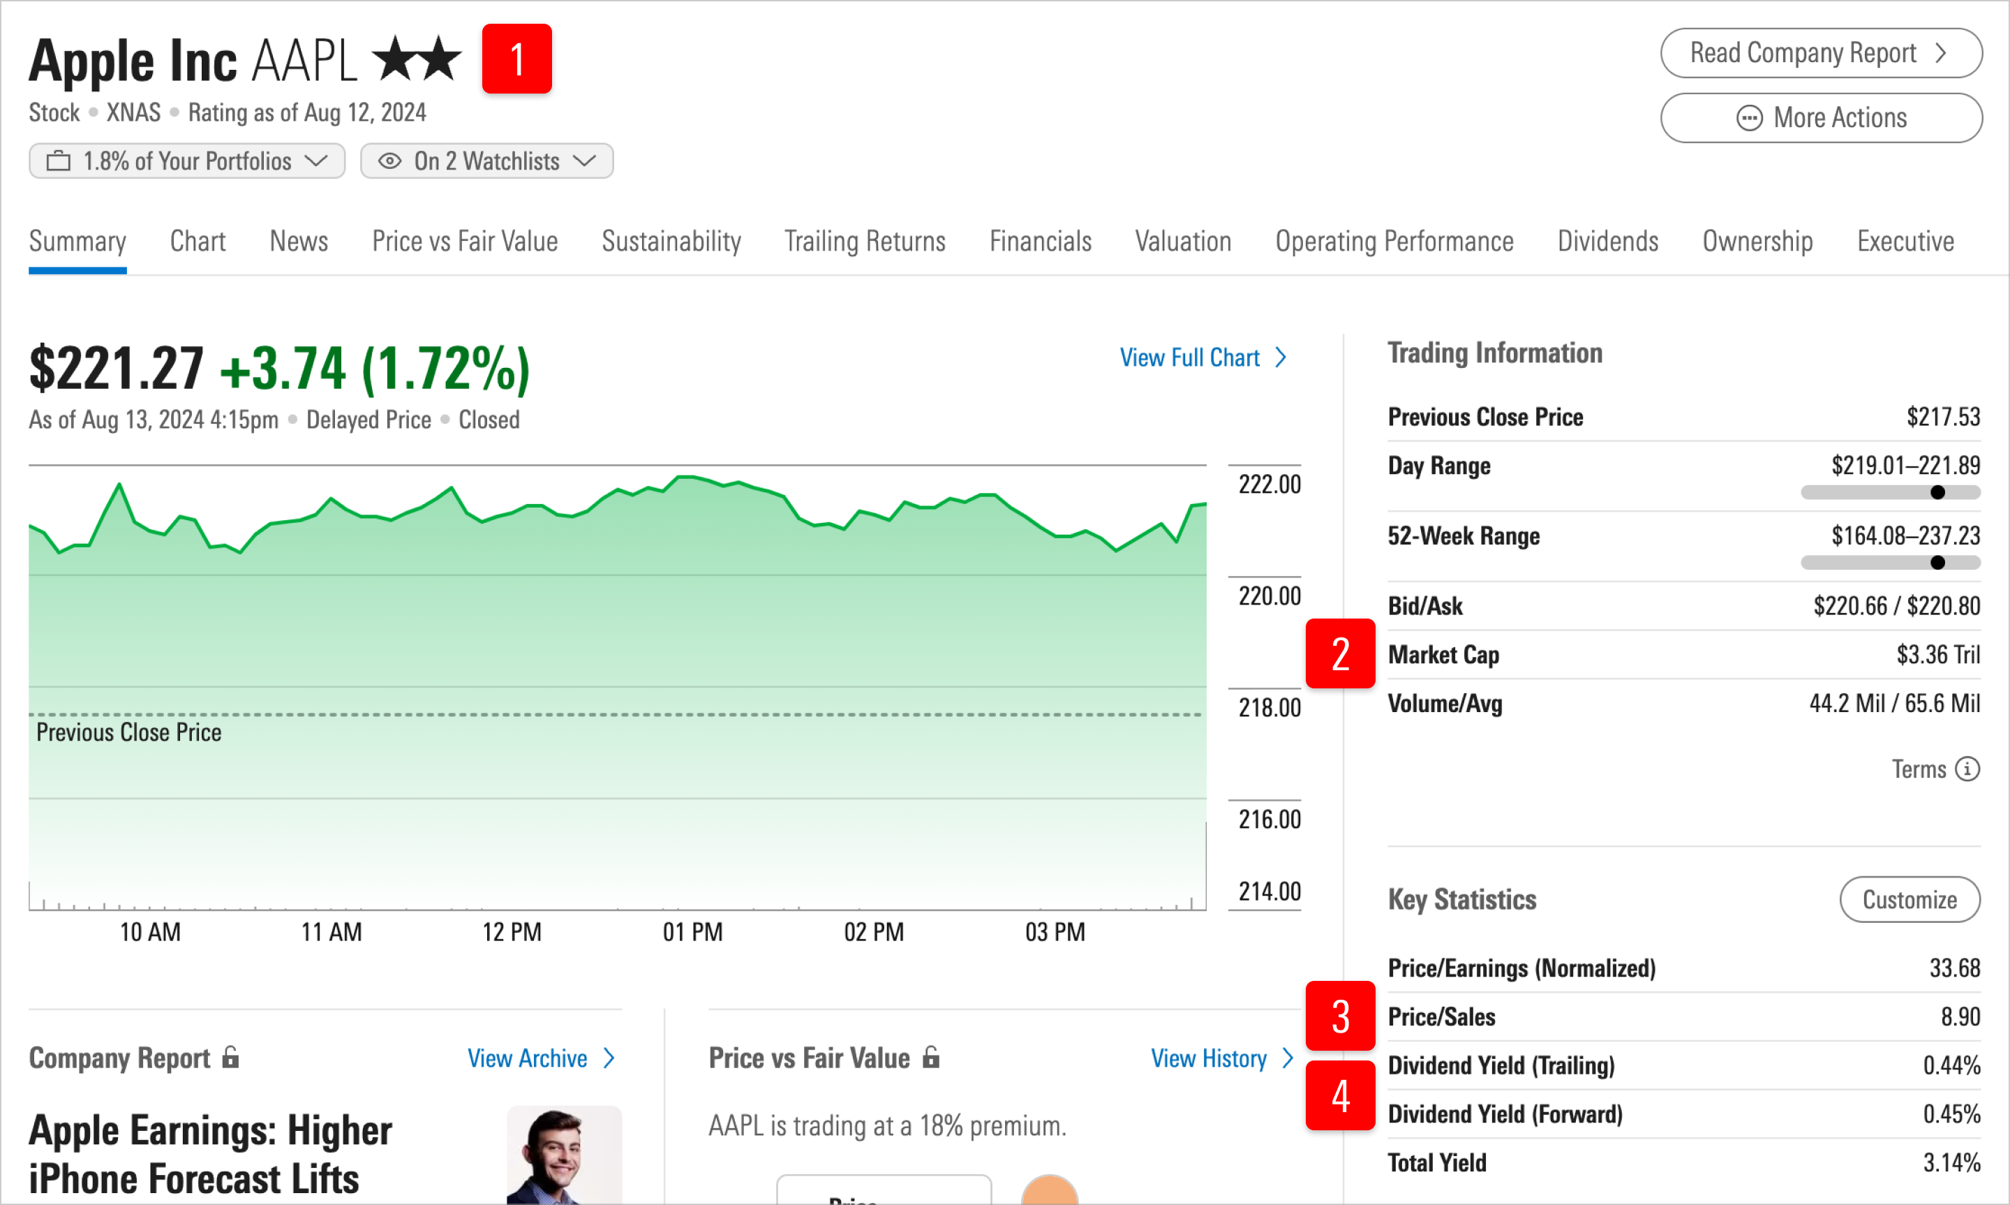Switch to the Chart tab

pos(198,241)
